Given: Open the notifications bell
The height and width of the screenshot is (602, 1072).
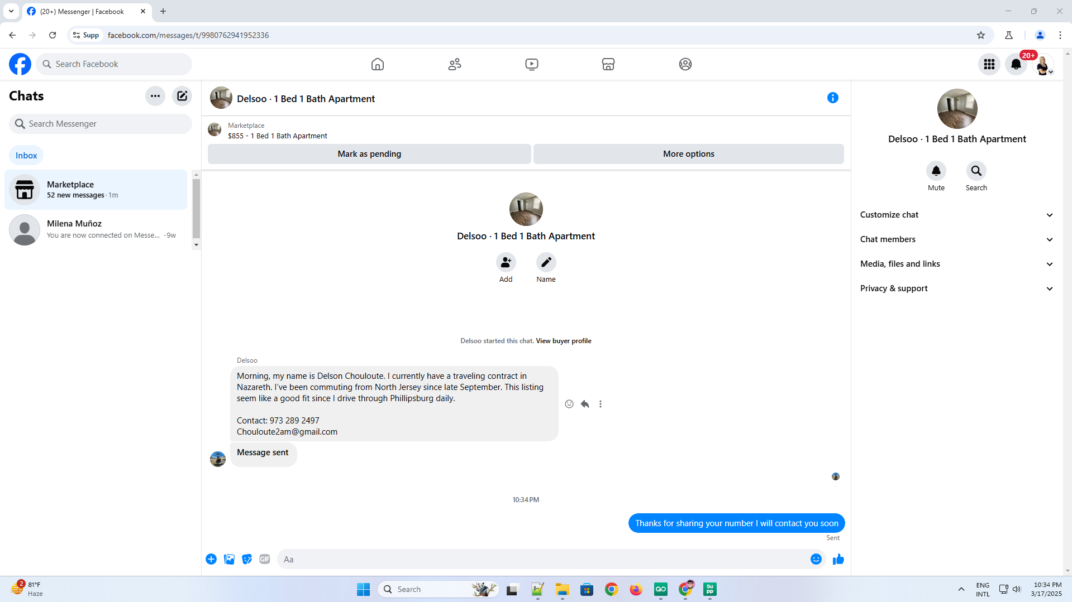Looking at the screenshot, I should [x=1016, y=64].
